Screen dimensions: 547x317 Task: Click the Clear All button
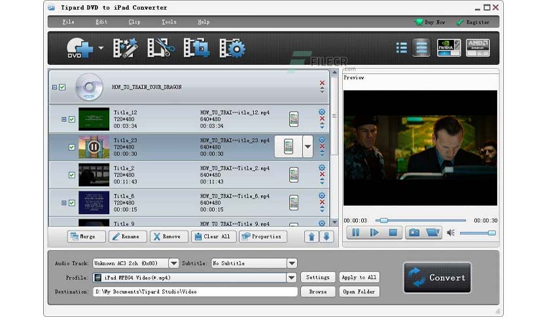[x=213, y=236]
